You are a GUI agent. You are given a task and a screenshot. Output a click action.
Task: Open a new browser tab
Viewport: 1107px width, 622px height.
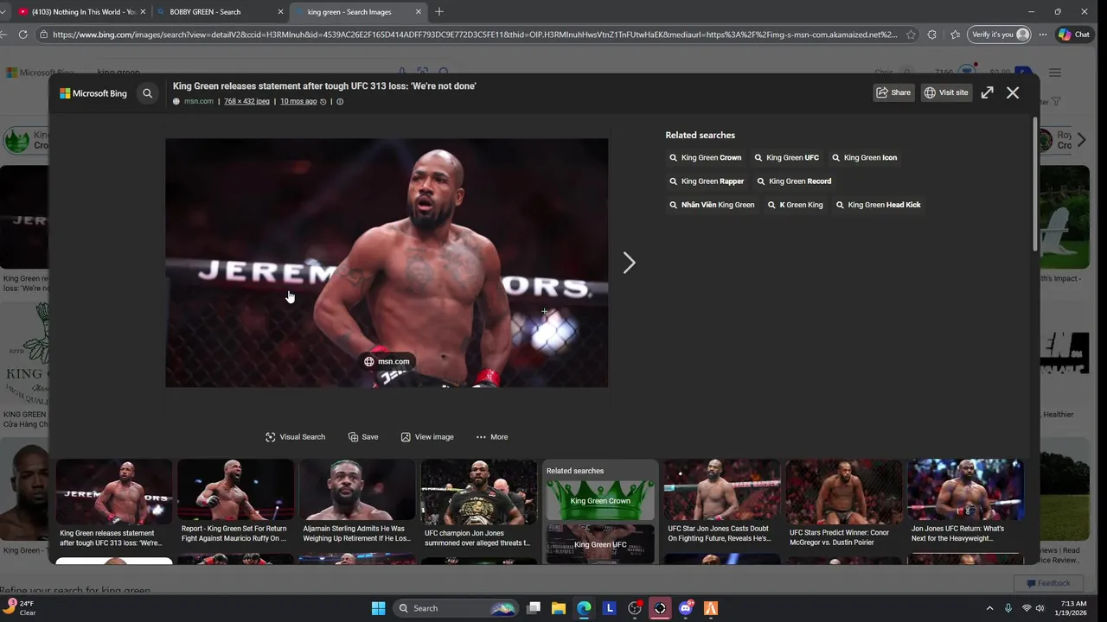coord(439,12)
